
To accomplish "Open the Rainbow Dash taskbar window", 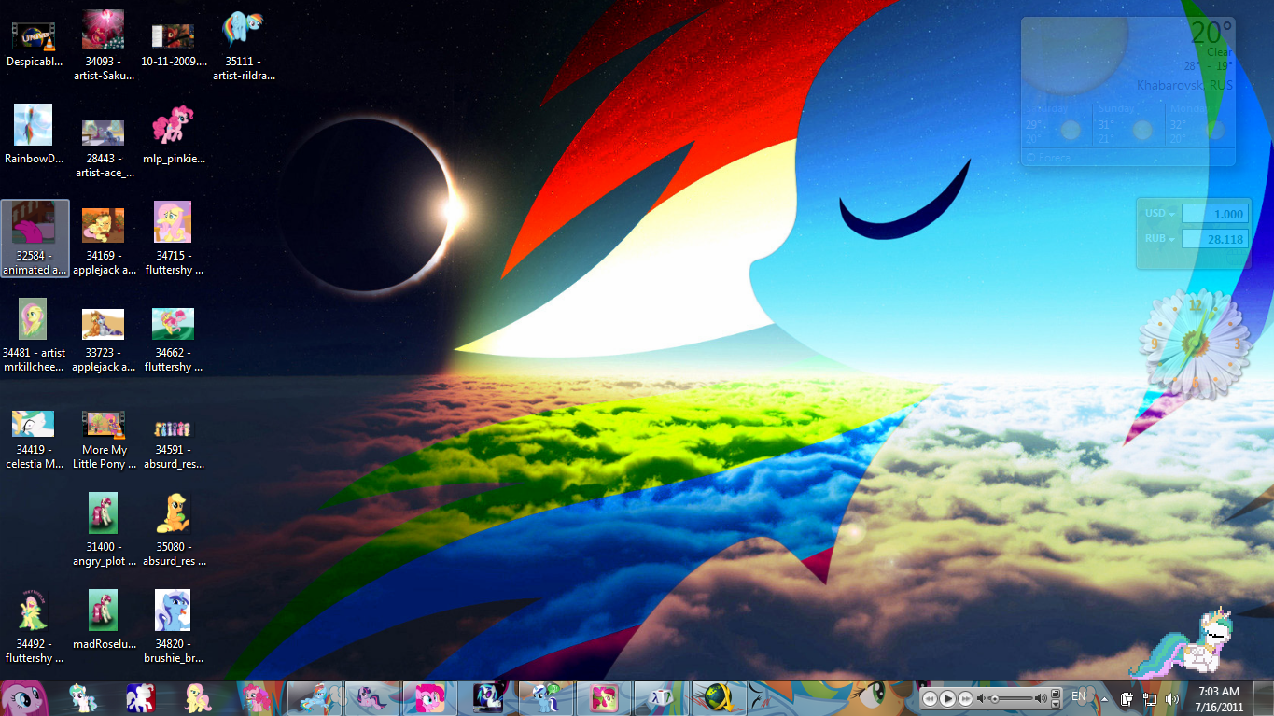I will tap(315, 697).
